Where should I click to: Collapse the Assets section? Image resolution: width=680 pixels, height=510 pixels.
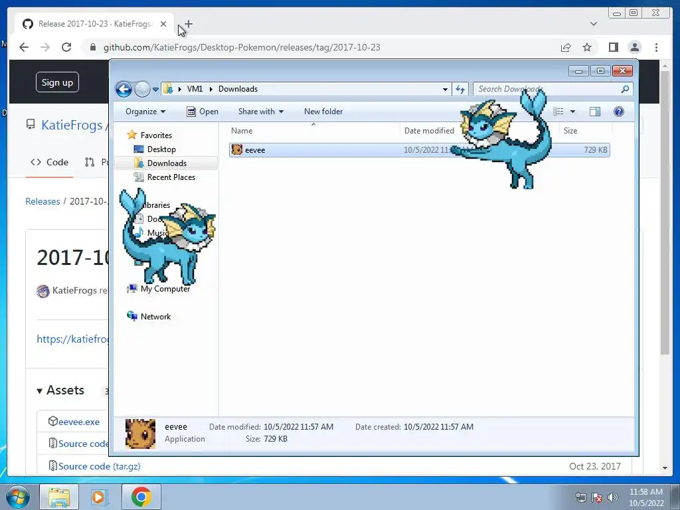pos(60,390)
